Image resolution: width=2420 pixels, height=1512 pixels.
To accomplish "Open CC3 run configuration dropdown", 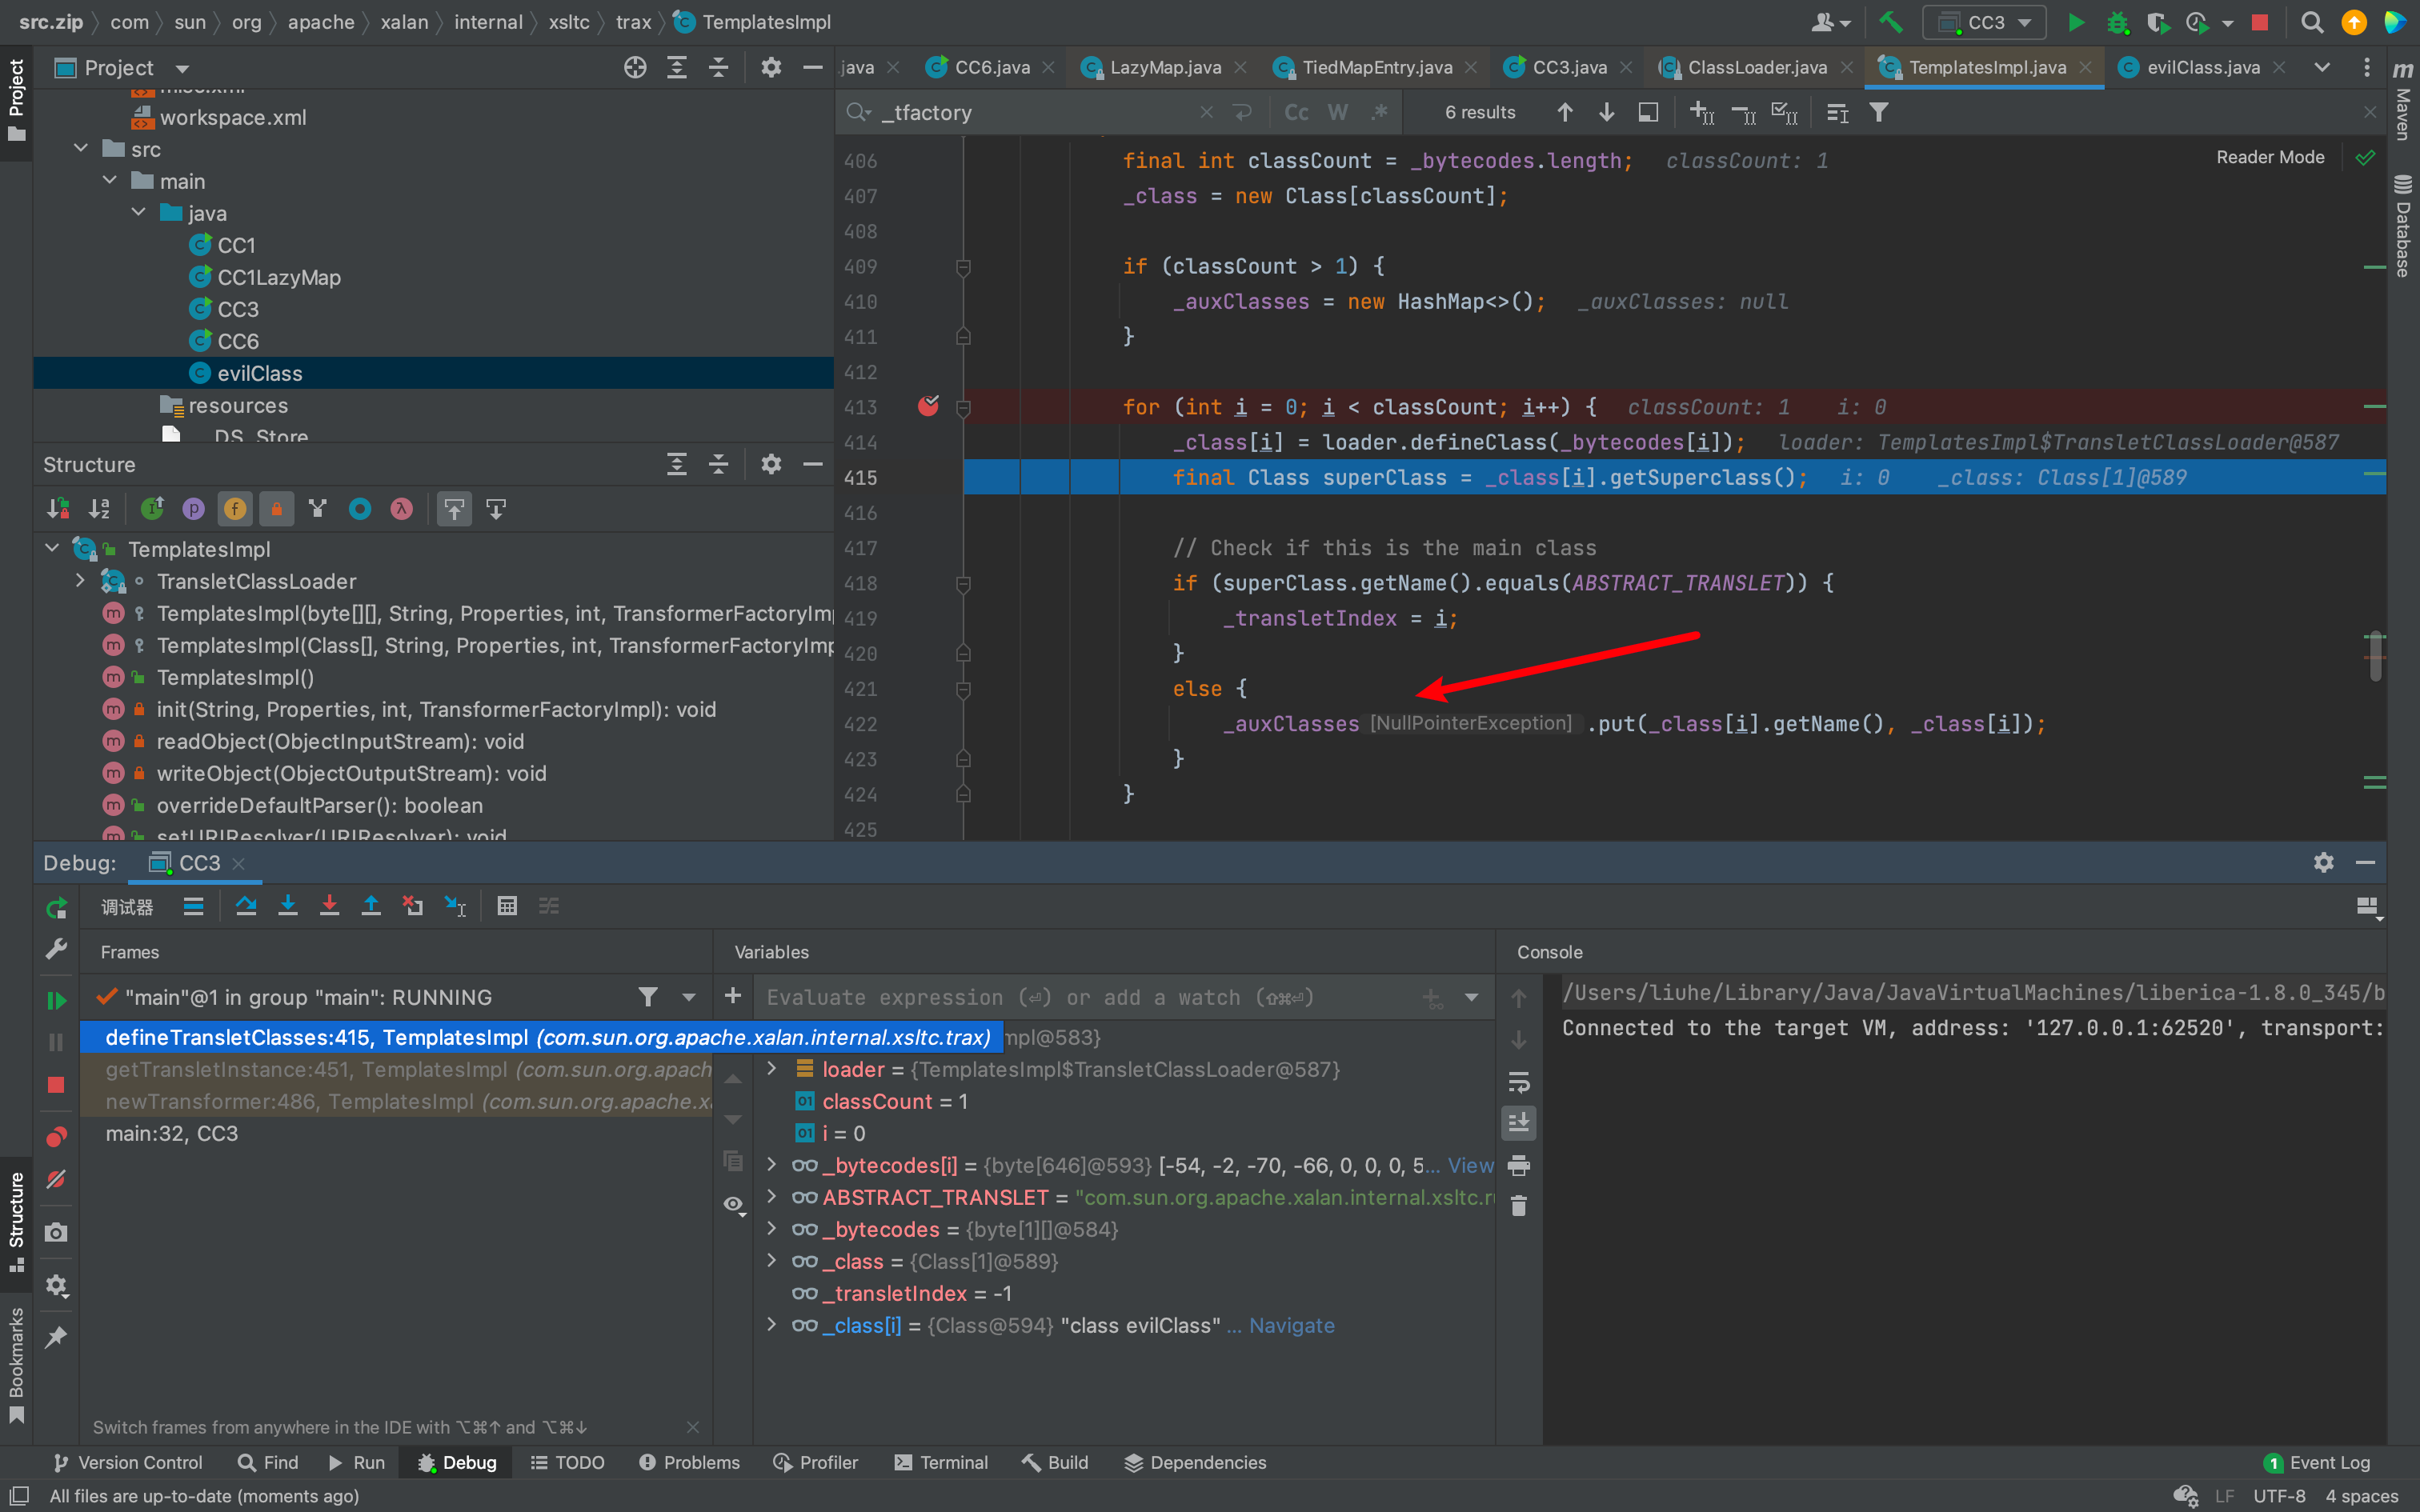I will point(1984,22).
